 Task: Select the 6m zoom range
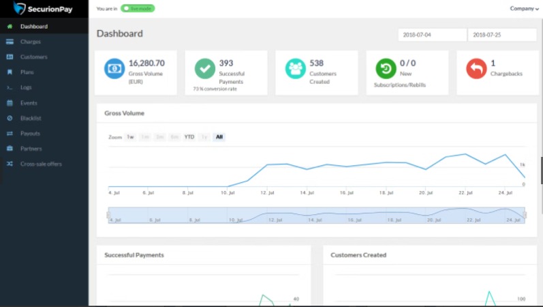174,137
